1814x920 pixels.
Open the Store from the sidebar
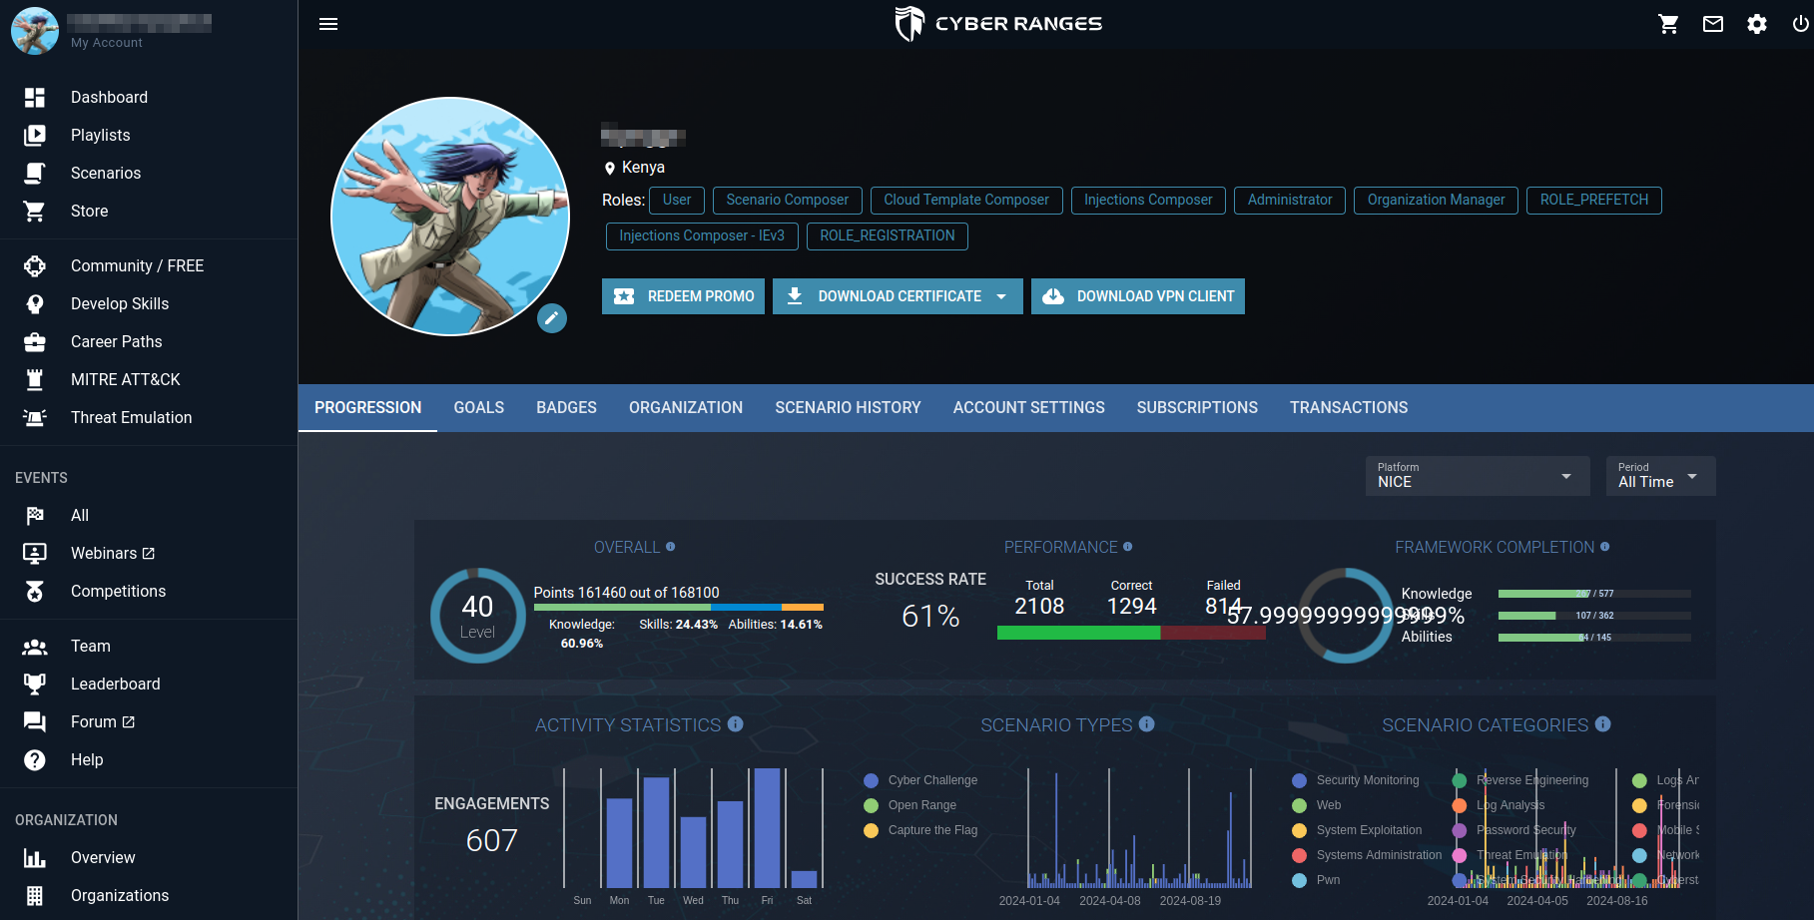(89, 211)
